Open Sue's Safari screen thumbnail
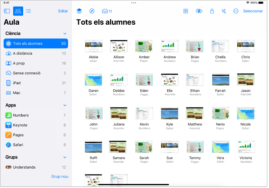This screenshot has height=188, width=269. (x=169, y=147)
